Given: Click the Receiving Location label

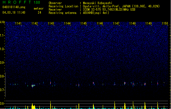Looking at the screenshot, I should pyautogui.click(x=63, y=6).
